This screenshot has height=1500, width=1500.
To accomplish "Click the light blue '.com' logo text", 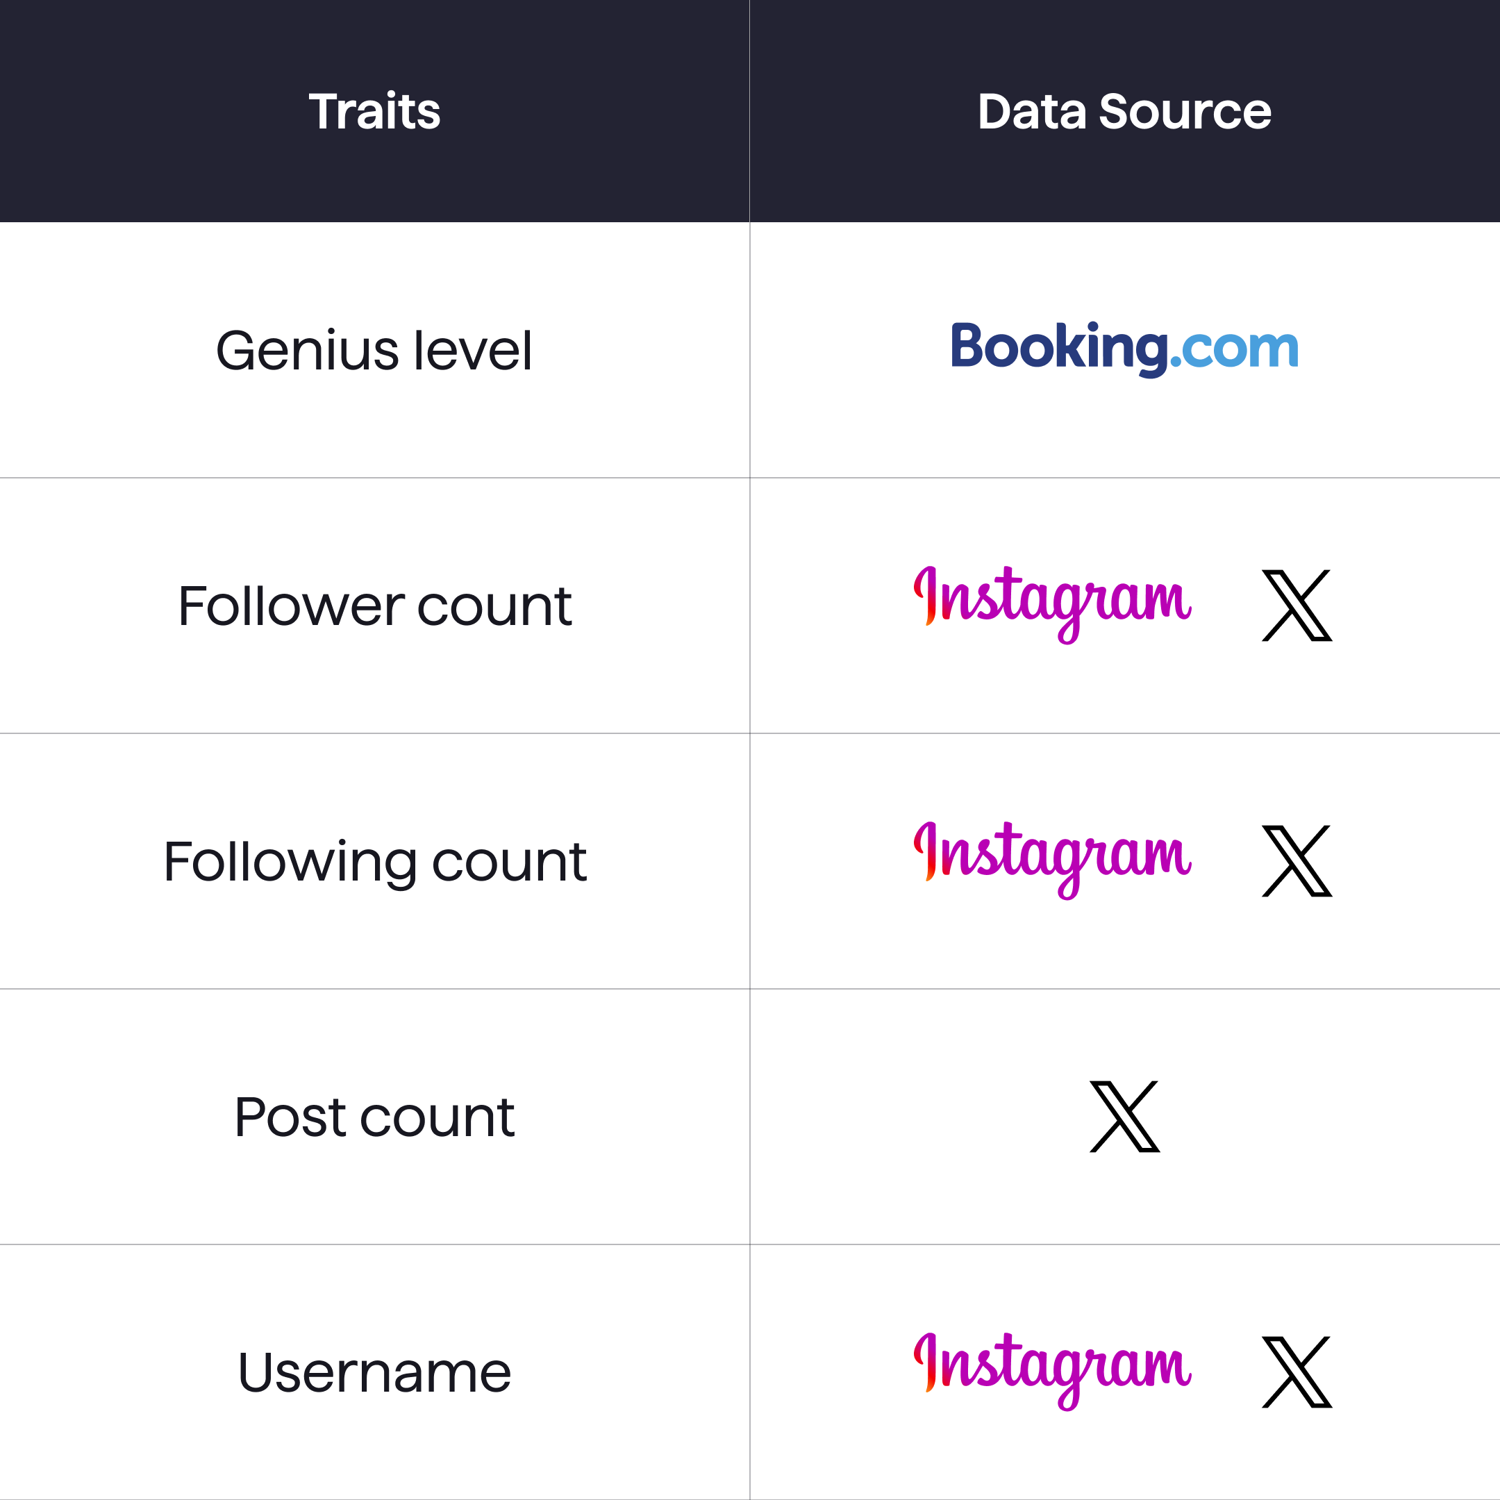I will (1235, 349).
